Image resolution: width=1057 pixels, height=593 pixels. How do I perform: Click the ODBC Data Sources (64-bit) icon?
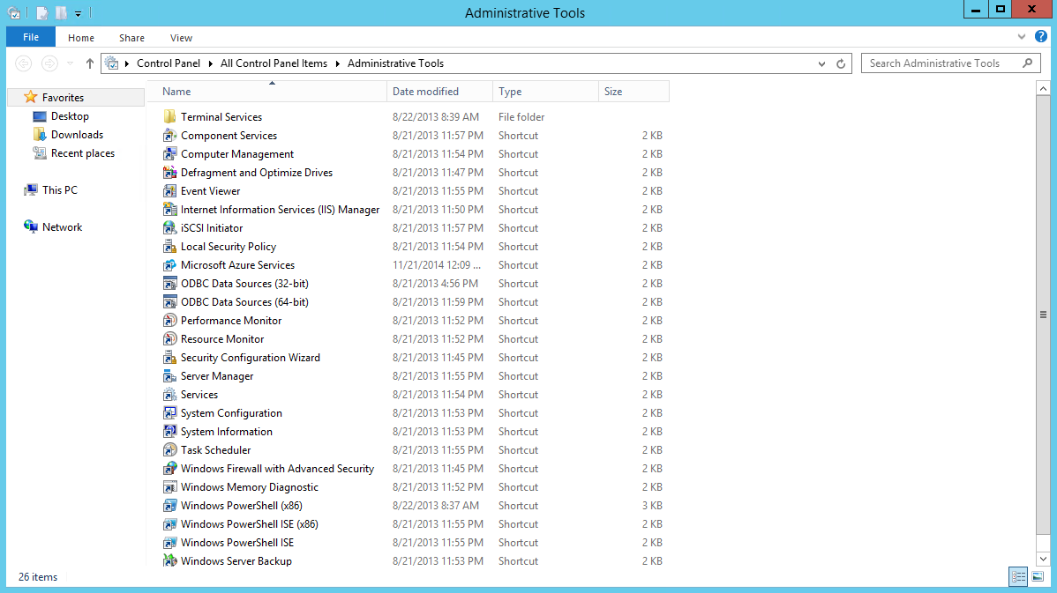pyautogui.click(x=170, y=302)
